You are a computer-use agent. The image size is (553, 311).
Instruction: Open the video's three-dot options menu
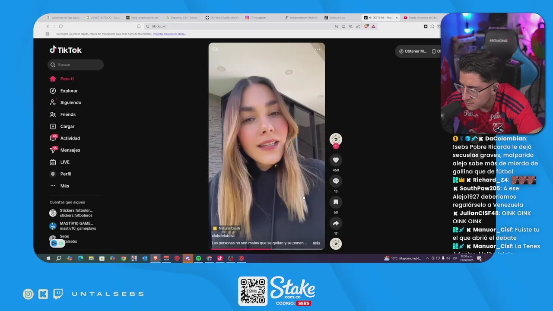(318, 49)
